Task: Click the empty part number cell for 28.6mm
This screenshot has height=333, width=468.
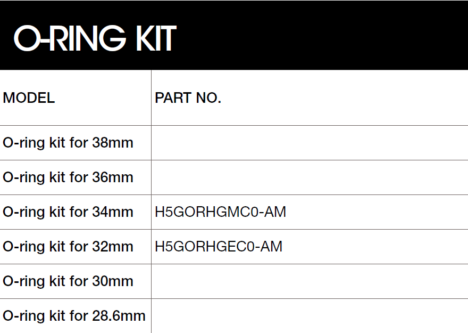Action: click(x=308, y=316)
